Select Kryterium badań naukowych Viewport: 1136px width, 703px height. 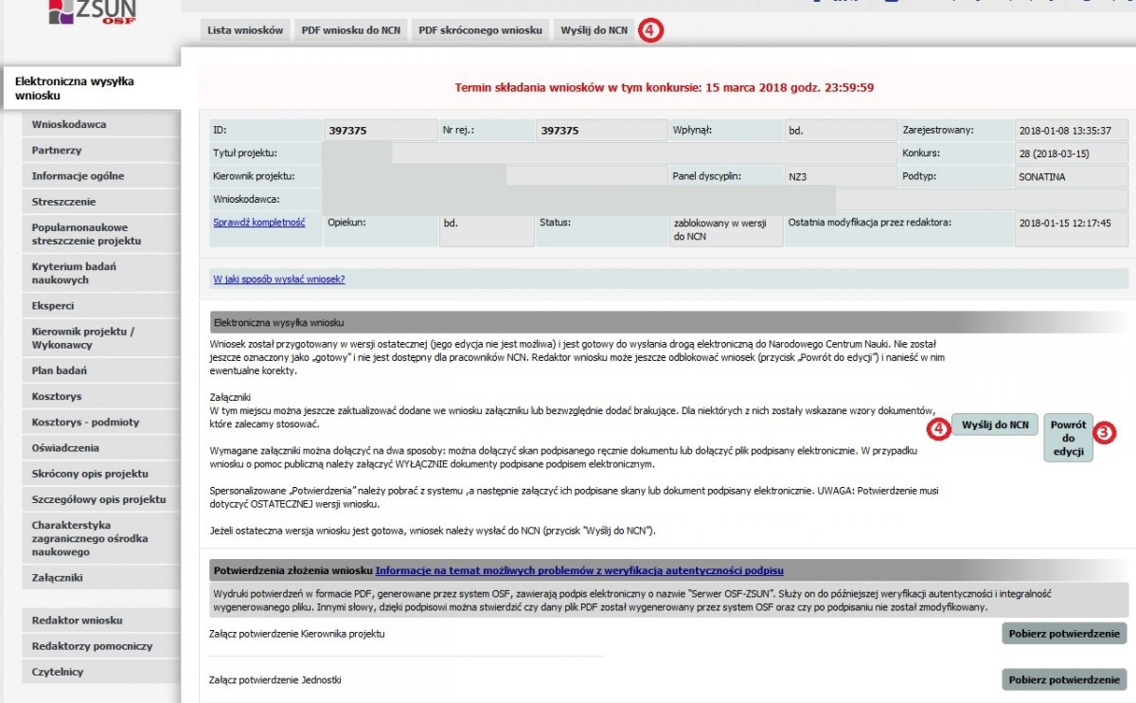(100, 273)
